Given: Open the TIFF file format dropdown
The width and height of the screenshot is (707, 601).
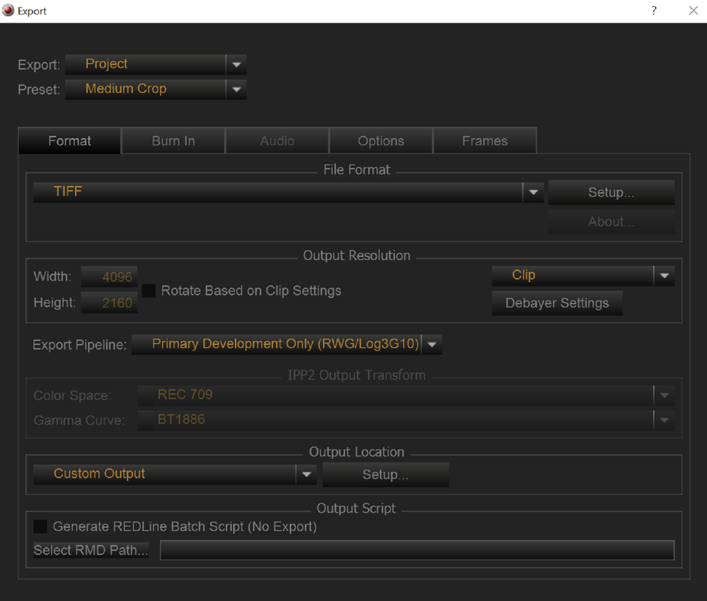Looking at the screenshot, I should tap(288, 192).
